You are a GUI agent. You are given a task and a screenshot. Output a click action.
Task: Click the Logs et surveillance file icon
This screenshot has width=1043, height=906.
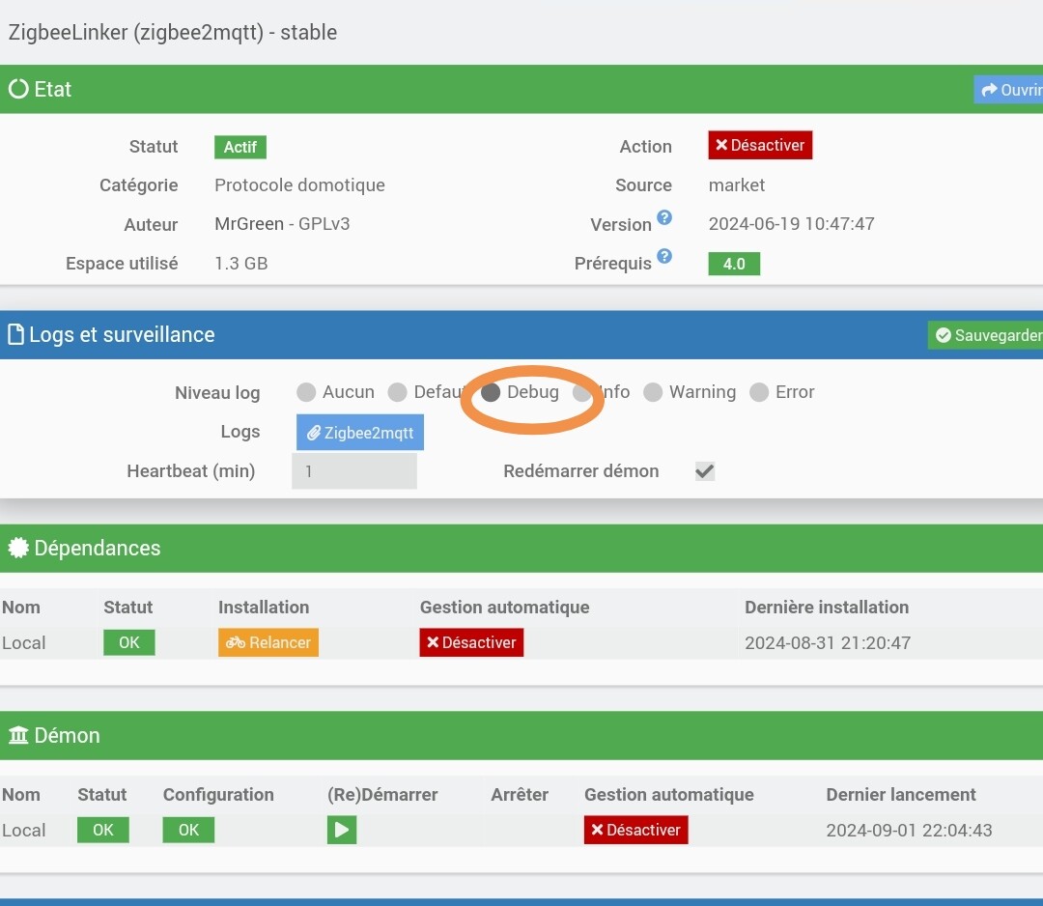pos(16,334)
